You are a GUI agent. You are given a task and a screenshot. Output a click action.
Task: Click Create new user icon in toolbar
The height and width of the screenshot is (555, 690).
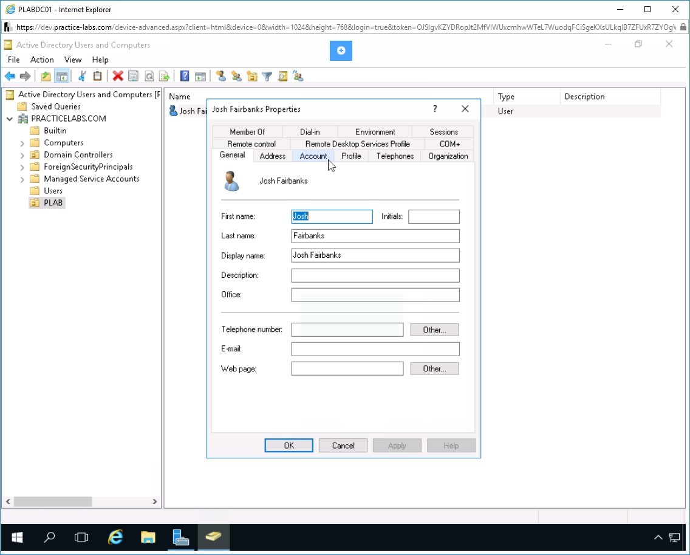pos(221,76)
